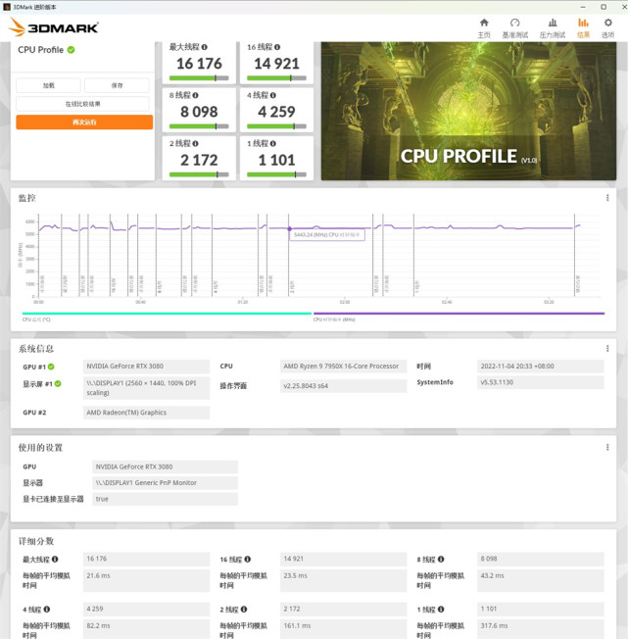Toggle the teal CPU temperature legend line
The image size is (628, 639).
[167, 314]
